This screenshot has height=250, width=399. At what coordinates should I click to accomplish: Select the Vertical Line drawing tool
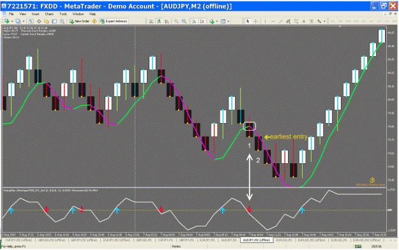(x=265, y=21)
